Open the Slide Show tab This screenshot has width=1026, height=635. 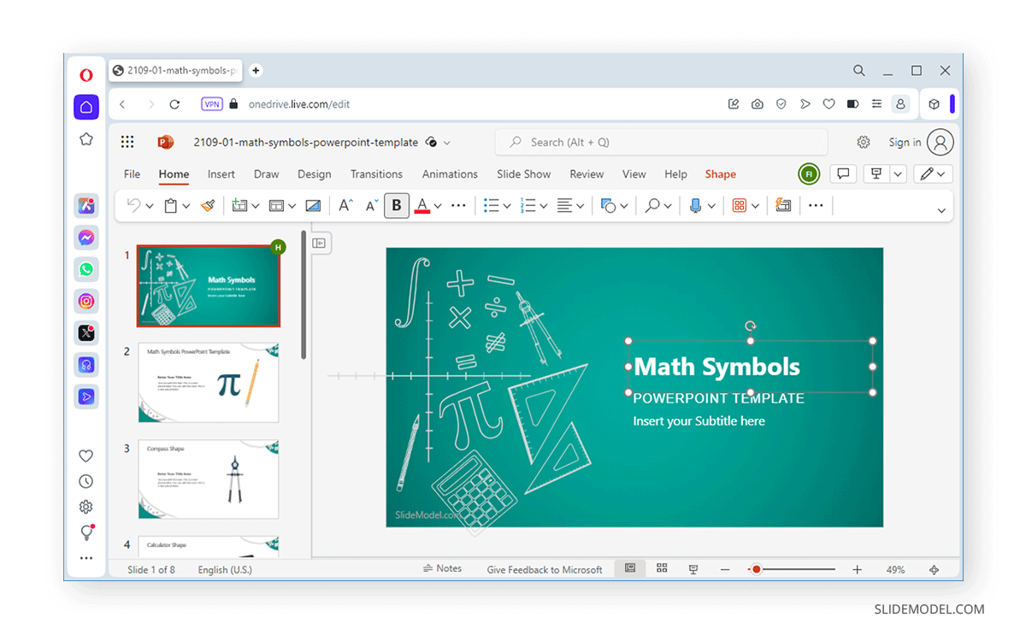coord(523,174)
